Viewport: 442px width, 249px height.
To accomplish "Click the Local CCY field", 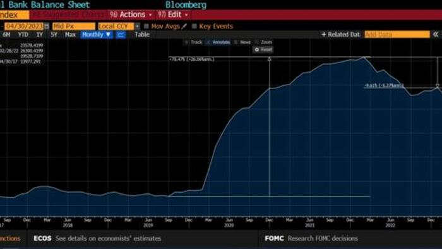I will click(116, 26).
